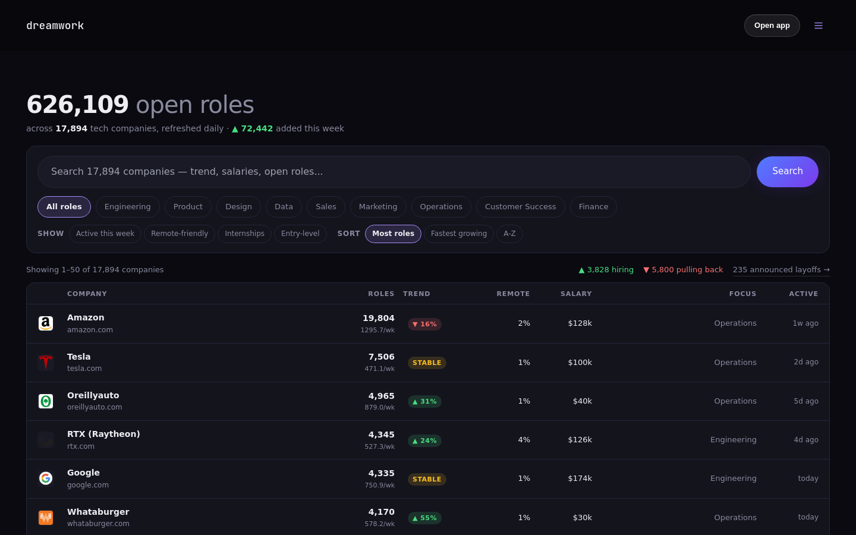The height and width of the screenshot is (535, 856).
Task: Open the Amazon company name
Action: (x=86, y=317)
